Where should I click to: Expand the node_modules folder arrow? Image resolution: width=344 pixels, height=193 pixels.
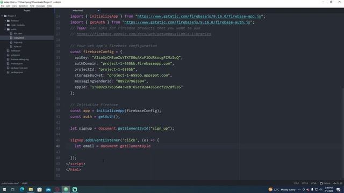coord(5,25)
